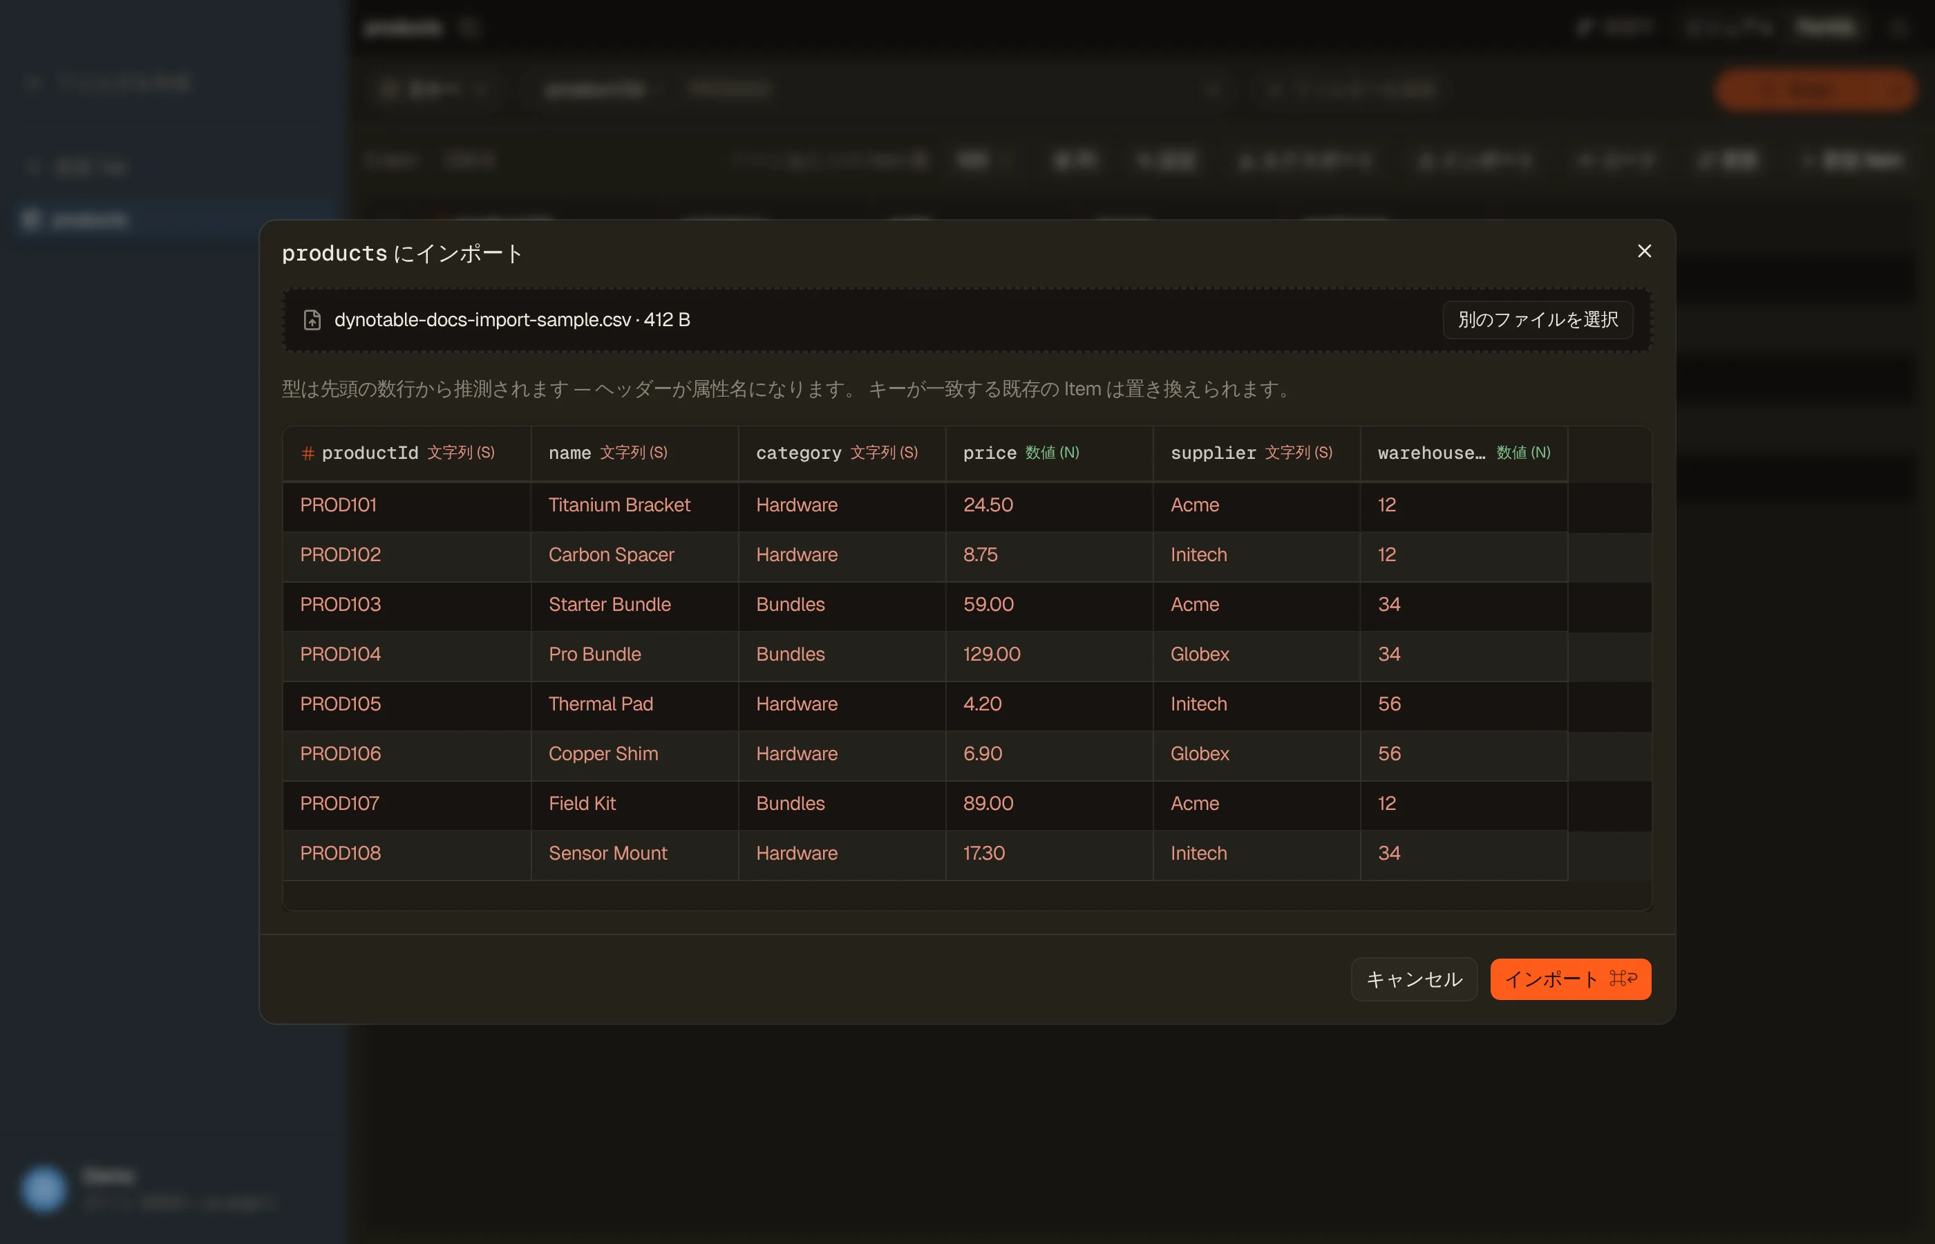Click the CSV file icon beside the filename
Image resolution: width=1935 pixels, height=1244 pixels.
[x=312, y=320]
